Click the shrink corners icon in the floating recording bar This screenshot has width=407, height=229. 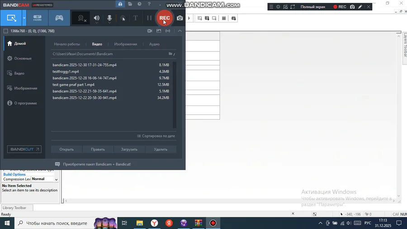278,7
